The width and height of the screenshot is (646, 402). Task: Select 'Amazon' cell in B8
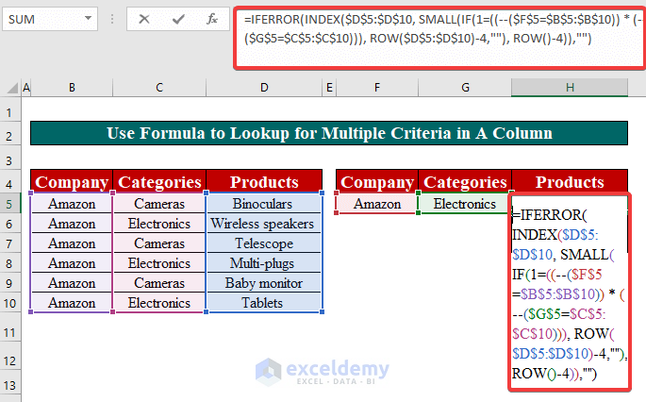pos(72,263)
